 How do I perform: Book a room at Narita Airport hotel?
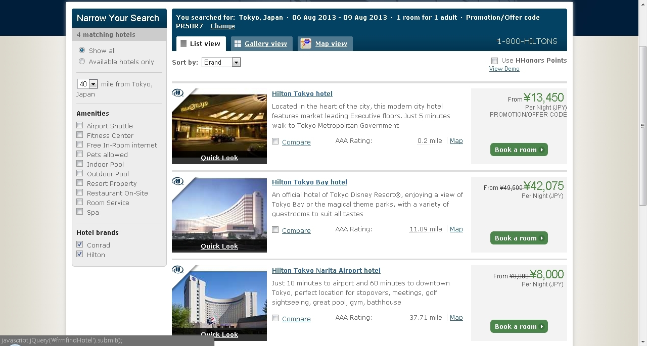click(519, 326)
